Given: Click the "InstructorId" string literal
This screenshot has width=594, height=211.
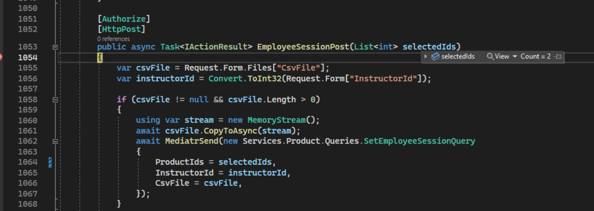Looking at the screenshot, I should pyautogui.click(x=383, y=79).
